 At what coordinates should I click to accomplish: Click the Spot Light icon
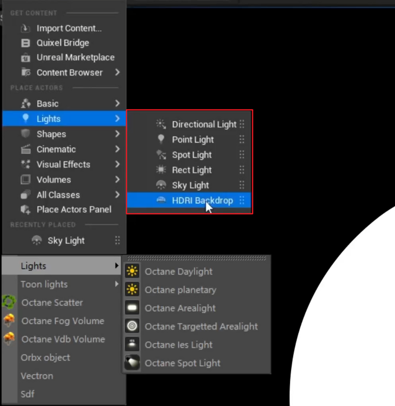161,154
